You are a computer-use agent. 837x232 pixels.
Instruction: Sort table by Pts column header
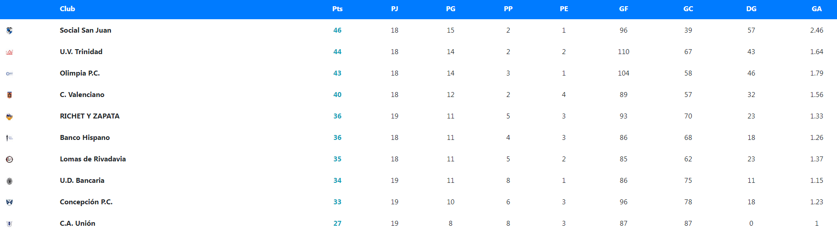point(337,9)
